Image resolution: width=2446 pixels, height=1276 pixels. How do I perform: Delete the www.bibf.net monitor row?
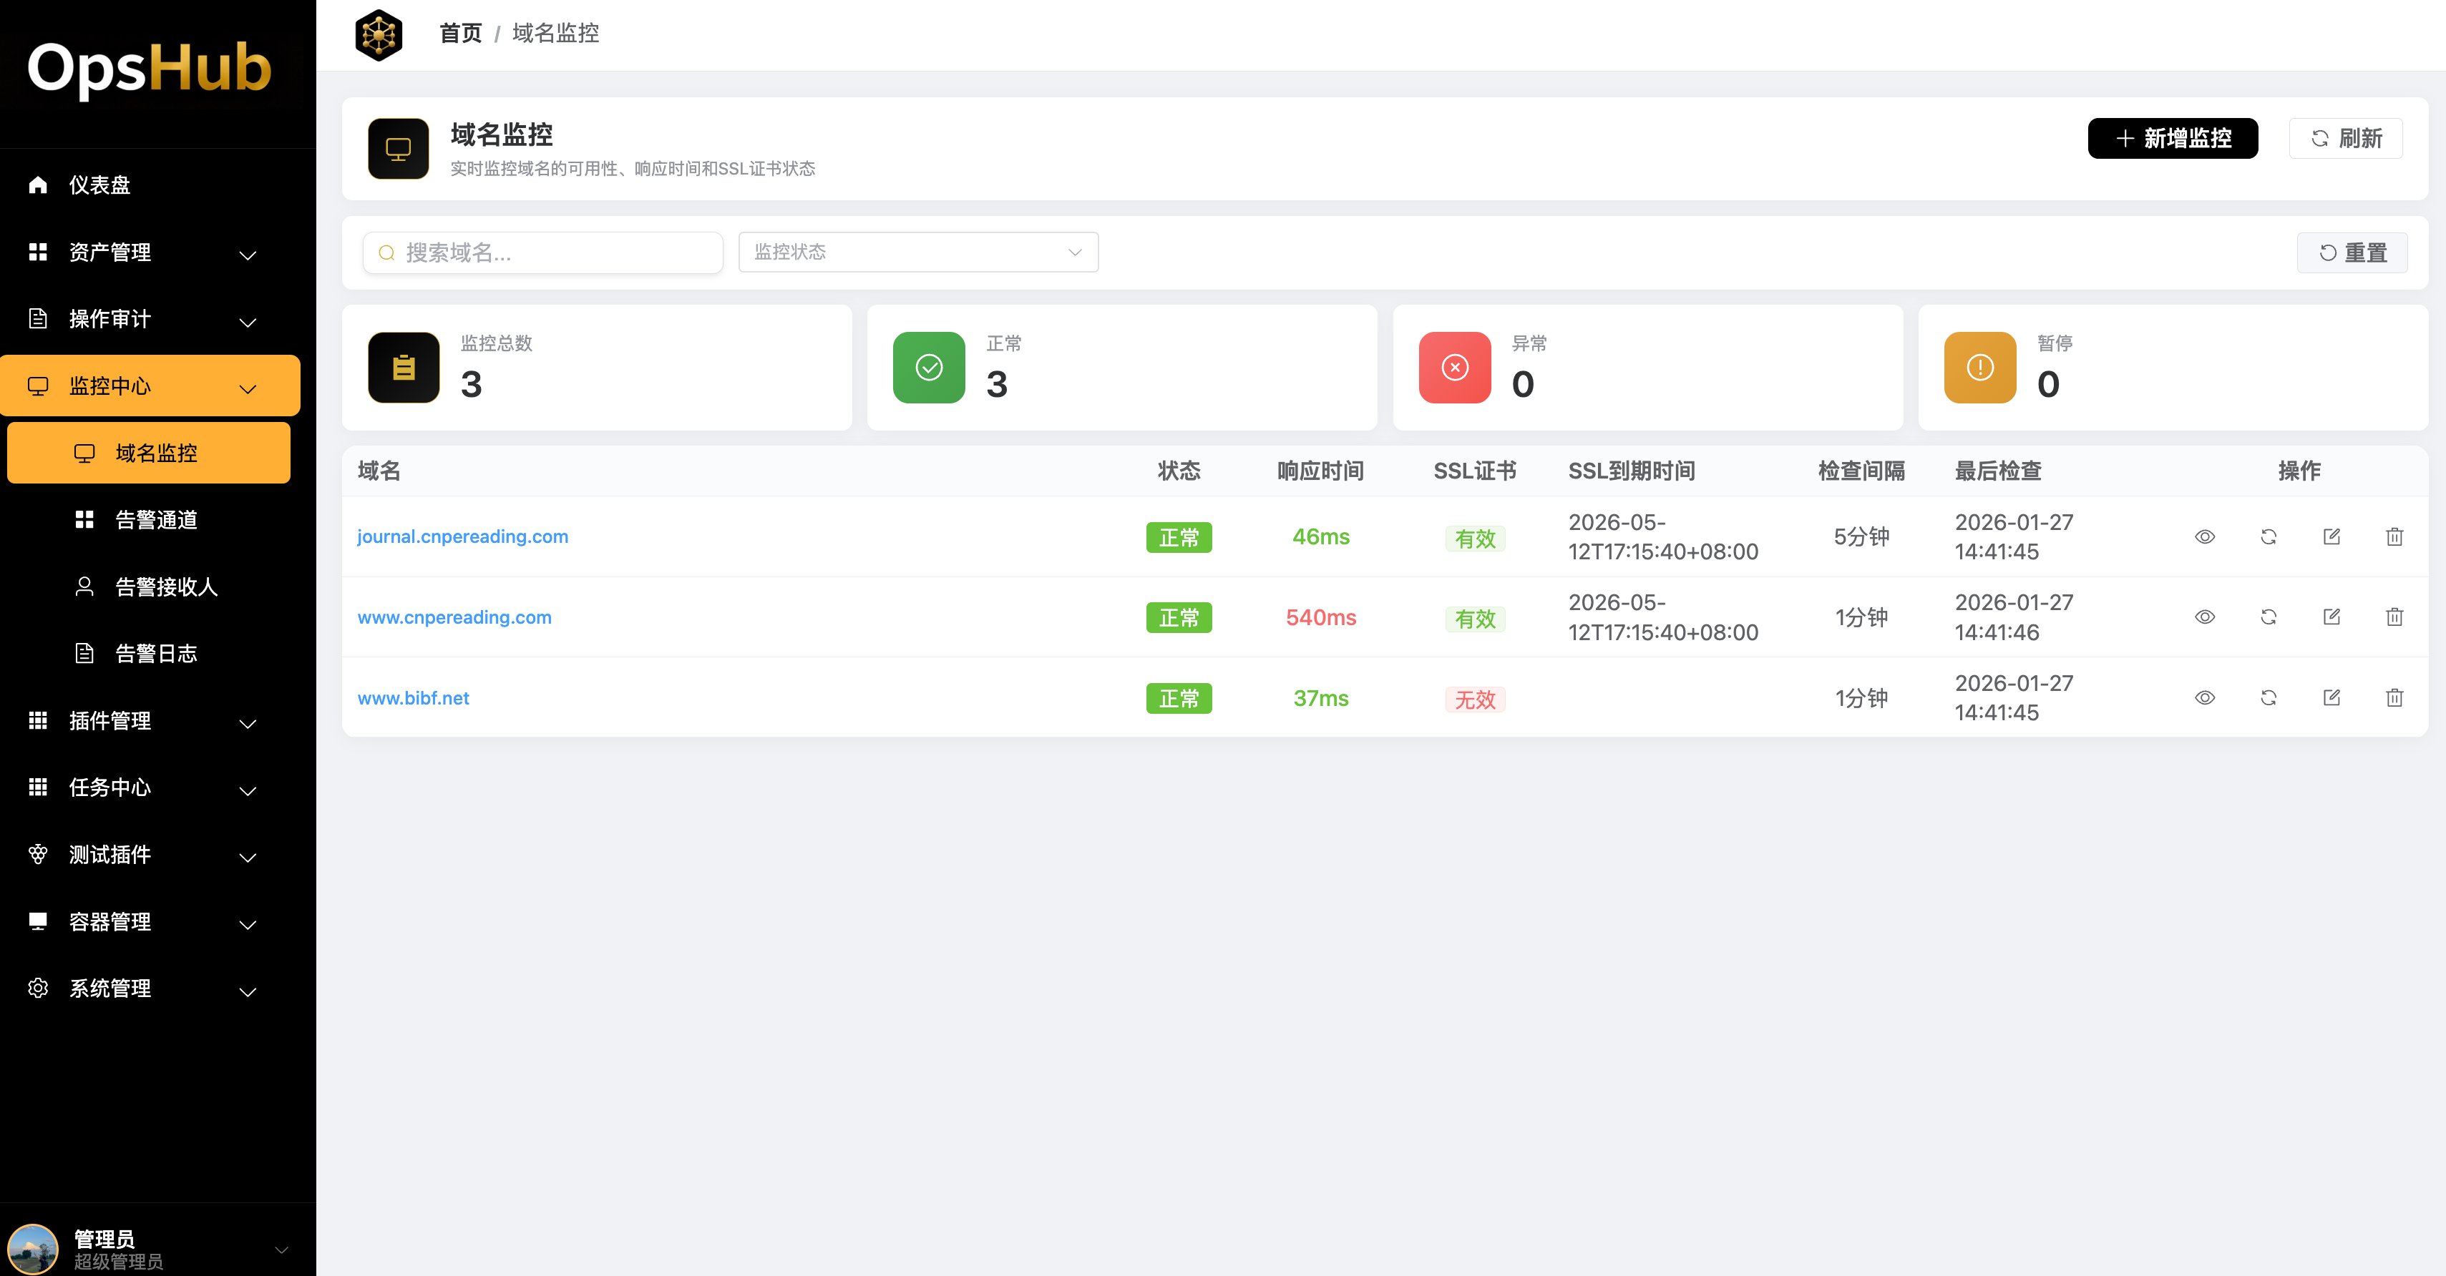2394,698
